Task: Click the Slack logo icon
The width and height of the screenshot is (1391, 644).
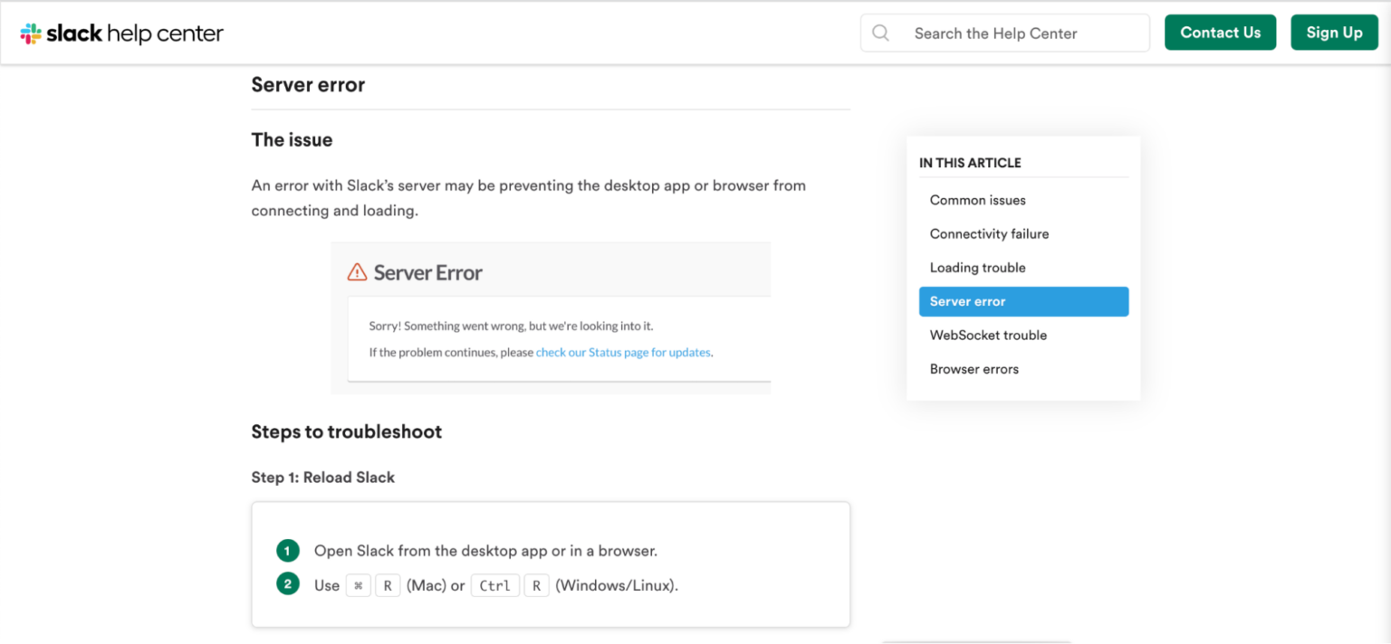Action: 30,33
